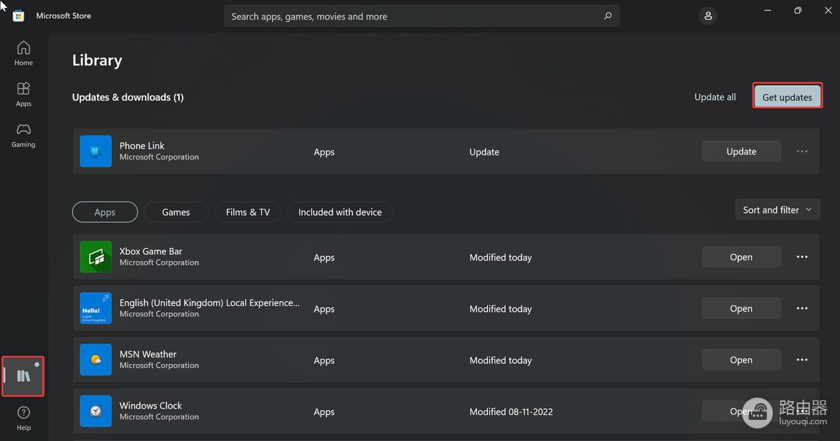Click Update all
The image size is (840, 441).
715,97
